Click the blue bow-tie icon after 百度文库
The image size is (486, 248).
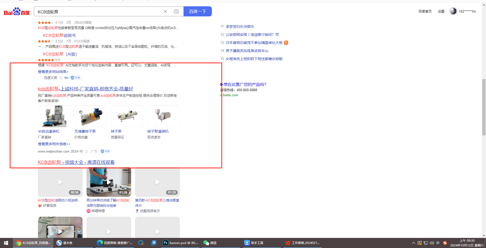click(x=67, y=78)
